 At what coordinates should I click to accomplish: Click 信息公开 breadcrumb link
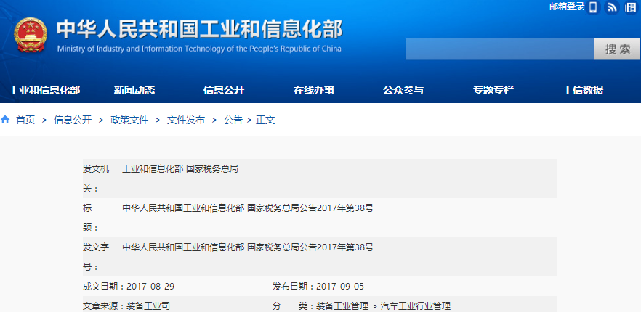[x=73, y=120]
